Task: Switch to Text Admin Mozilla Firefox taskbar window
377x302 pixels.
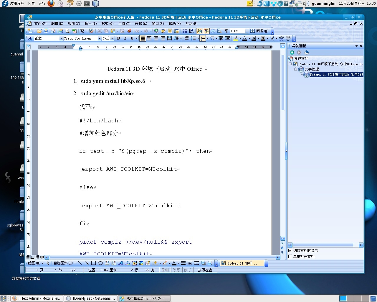Action: click(37, 298)
